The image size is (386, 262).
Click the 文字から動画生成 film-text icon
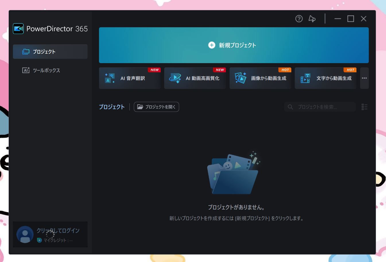(x=305, y=78)
